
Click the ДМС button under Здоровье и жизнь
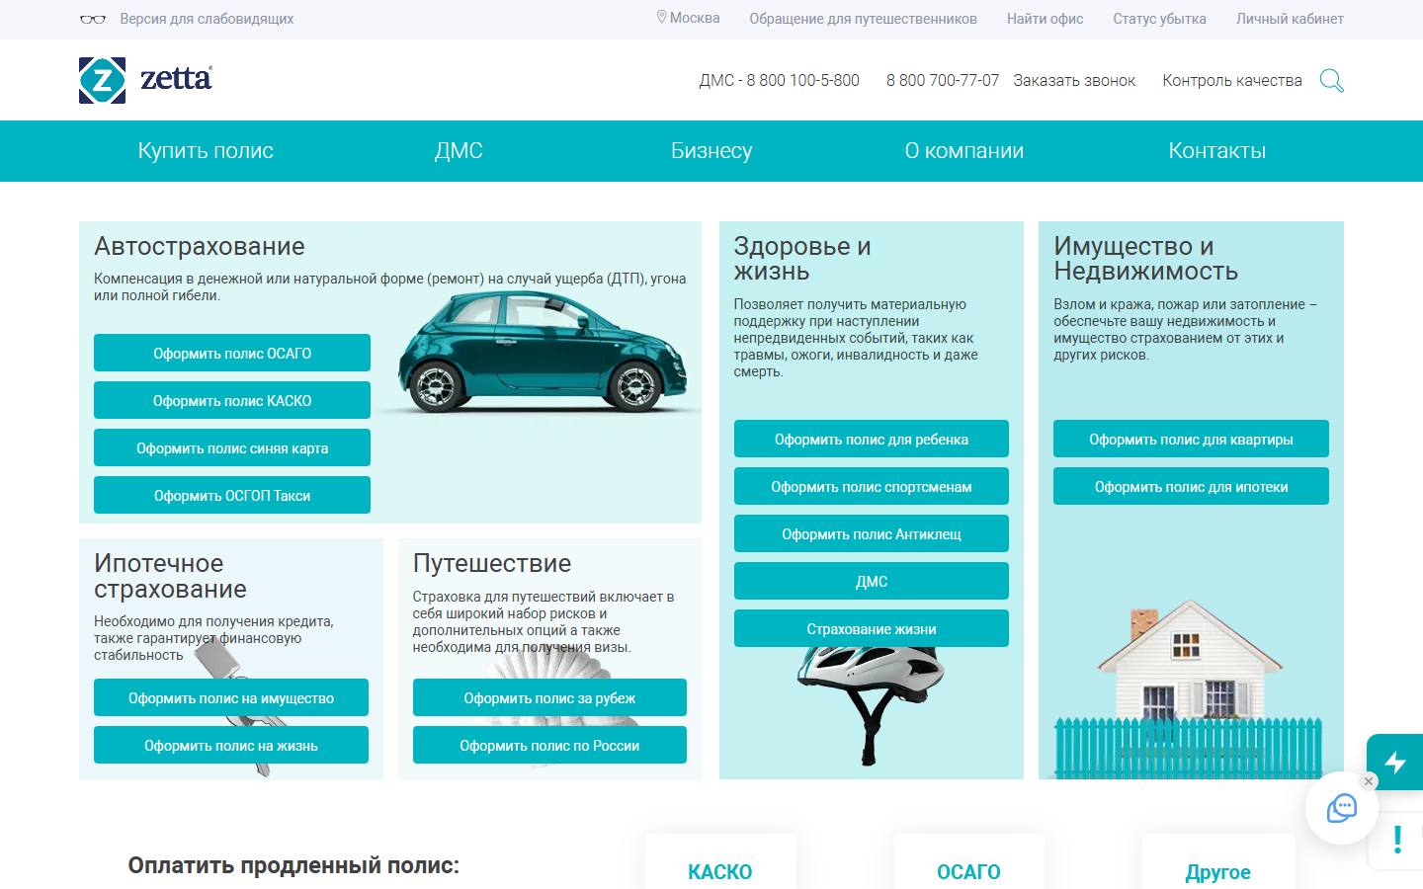click(872, 581)
